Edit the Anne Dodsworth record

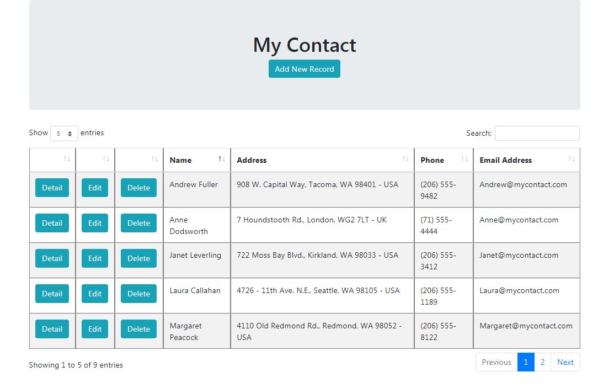pos(95,223)
